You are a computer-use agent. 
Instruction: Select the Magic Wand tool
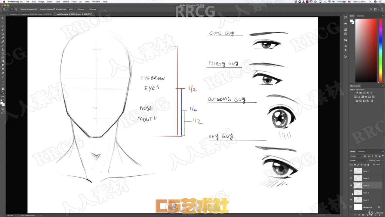click(x=3, y=30)
